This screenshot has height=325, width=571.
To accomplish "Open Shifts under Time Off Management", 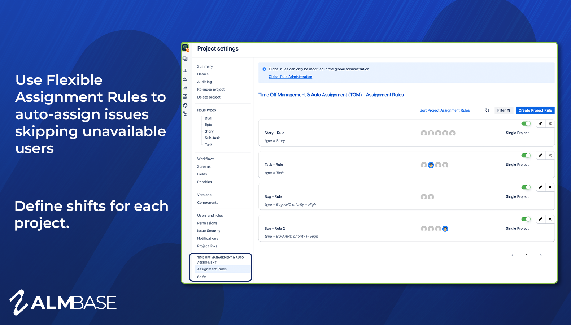I will point(202,277).
